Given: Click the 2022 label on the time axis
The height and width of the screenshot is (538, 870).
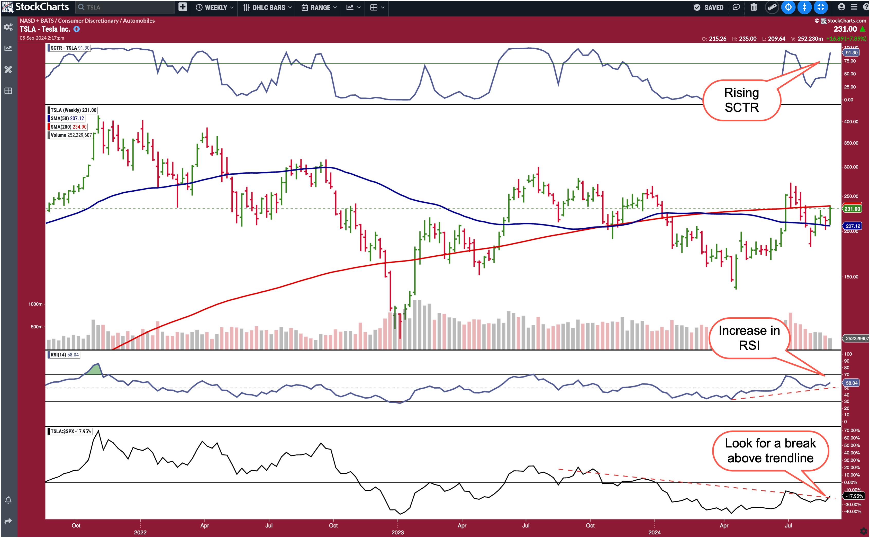Looking at the screenshot, I should 140,532.
